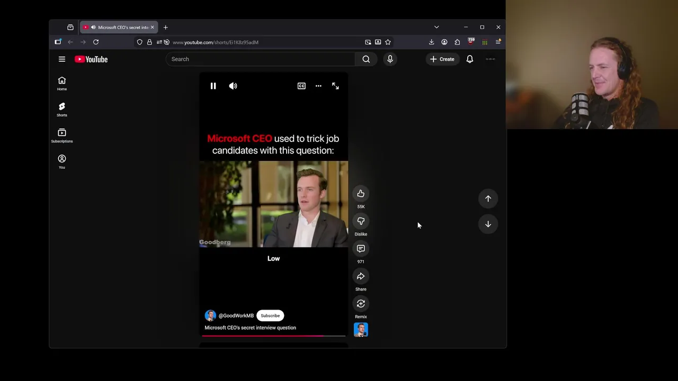Click the install/save page icon in the address bar
The image size is (678, 381).
point(378,42)
